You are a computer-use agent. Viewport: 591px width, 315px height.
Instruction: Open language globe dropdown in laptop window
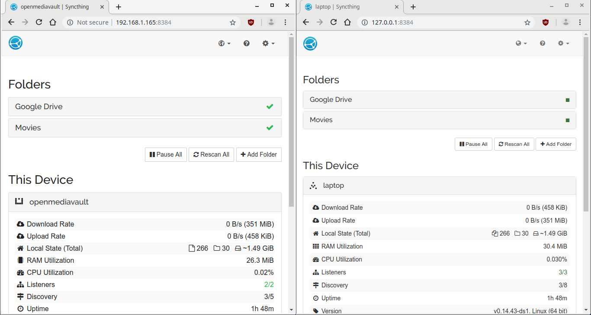pos(521,43)
